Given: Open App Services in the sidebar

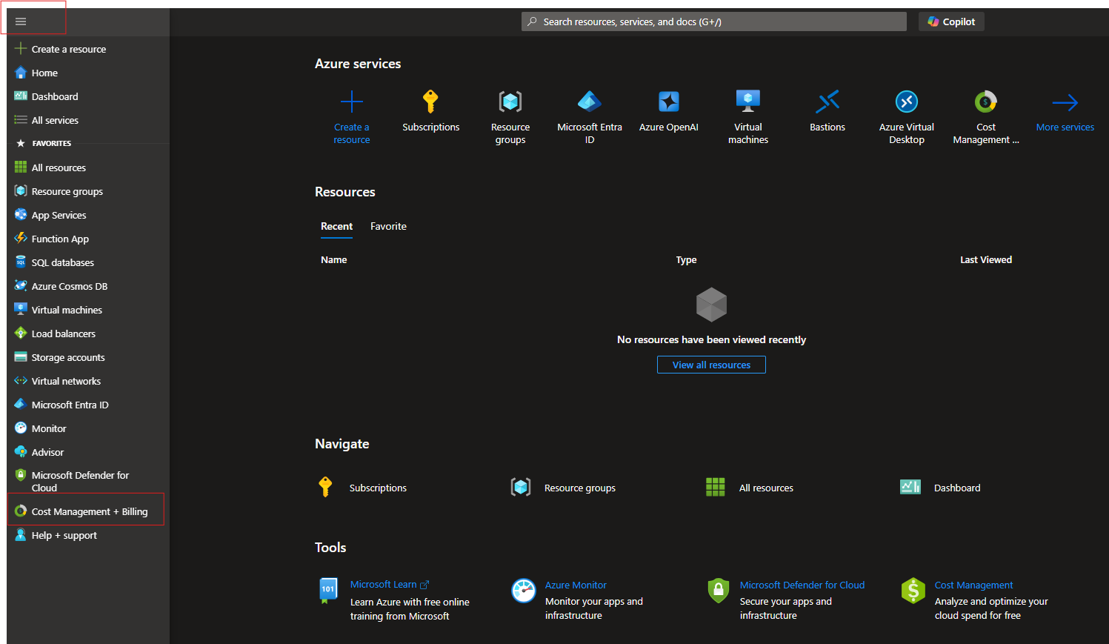Looking at the screenshot, I should (50, 215).
